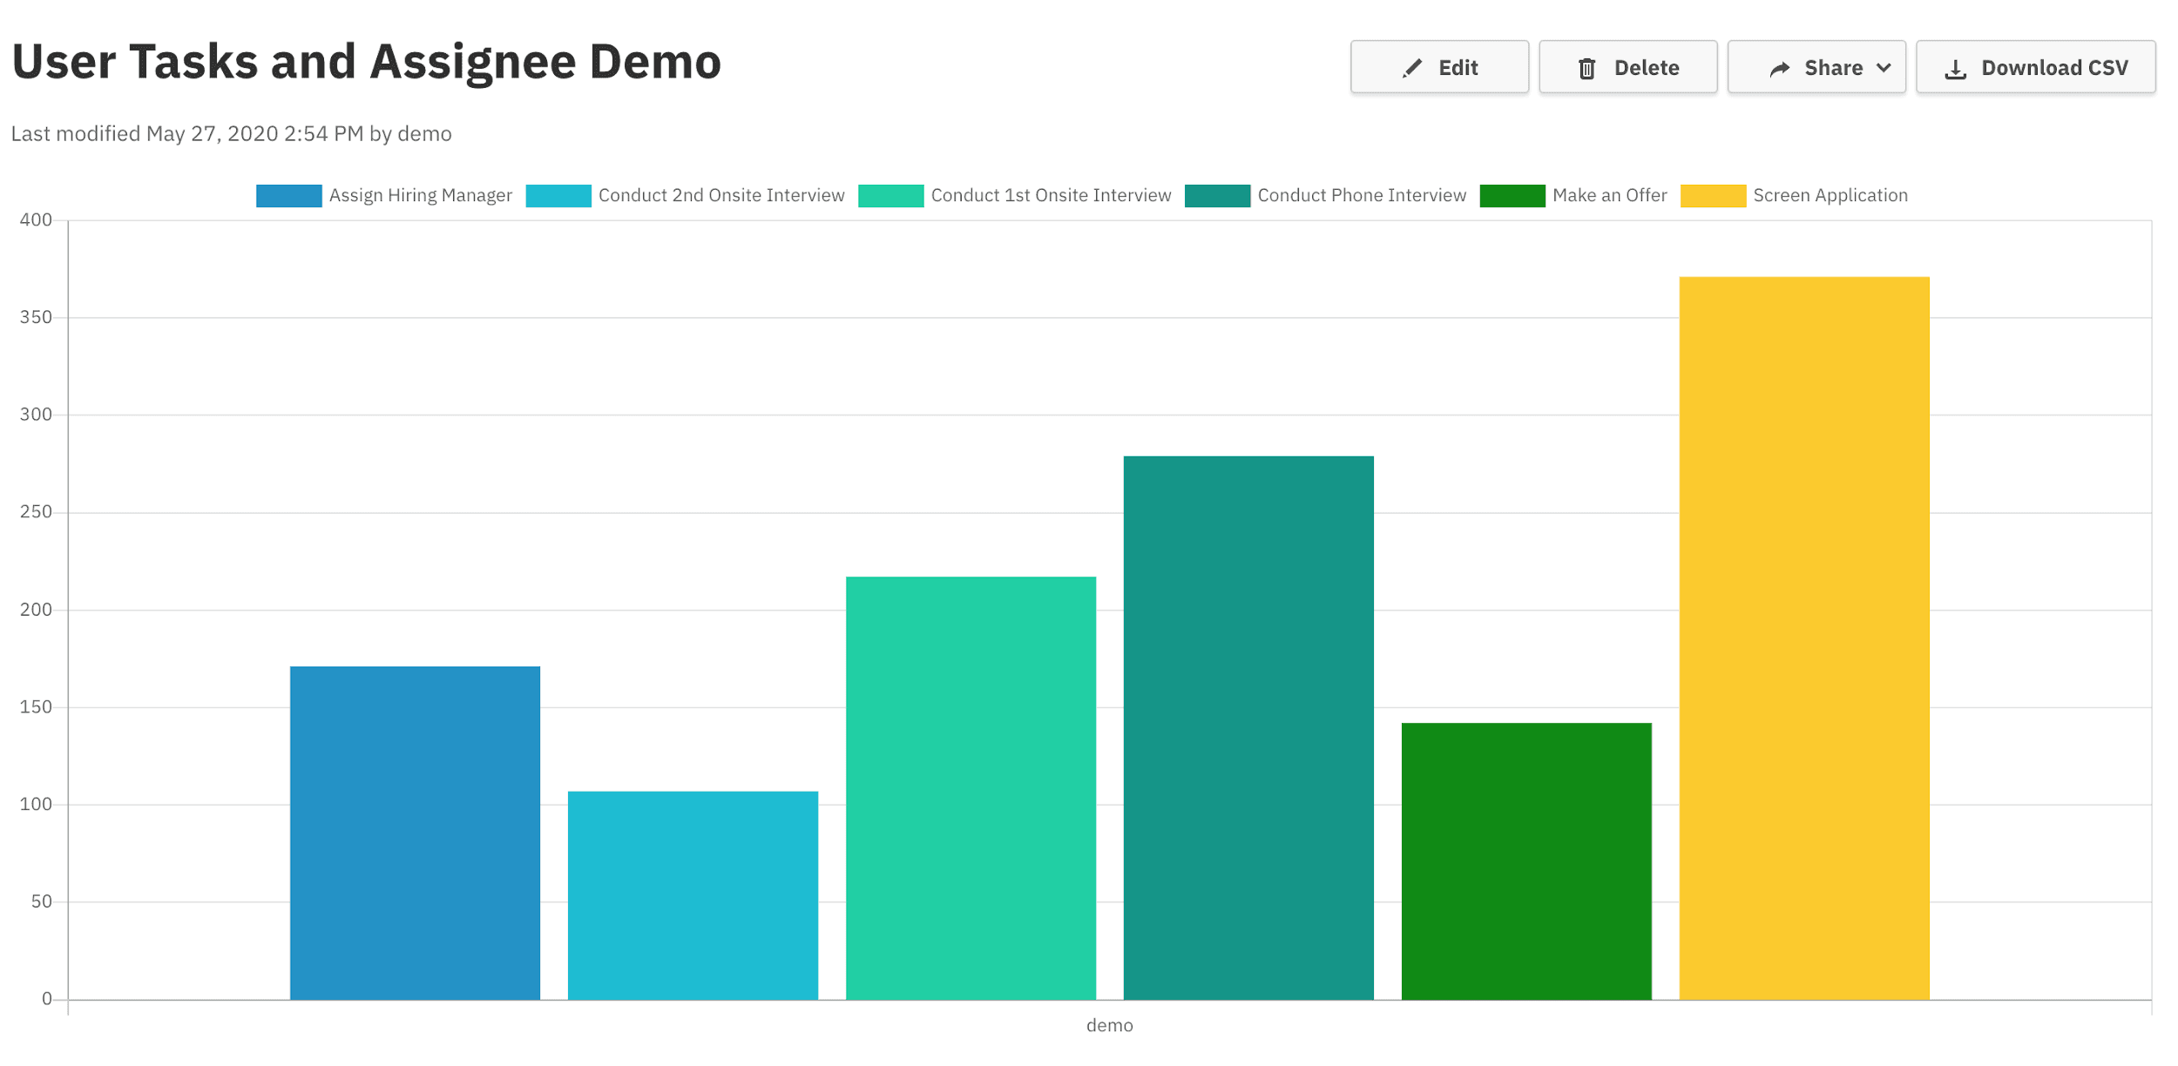The image size is (2178, 1066).
Task: Click the 250 y-axis label
Action: (36, 513)
